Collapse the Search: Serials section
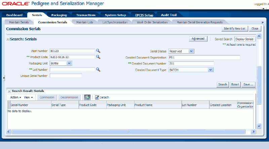 coord(8,39)
